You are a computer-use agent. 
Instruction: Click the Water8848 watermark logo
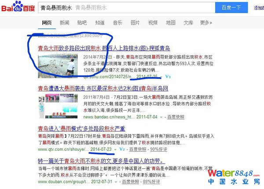tap(234, 177)
